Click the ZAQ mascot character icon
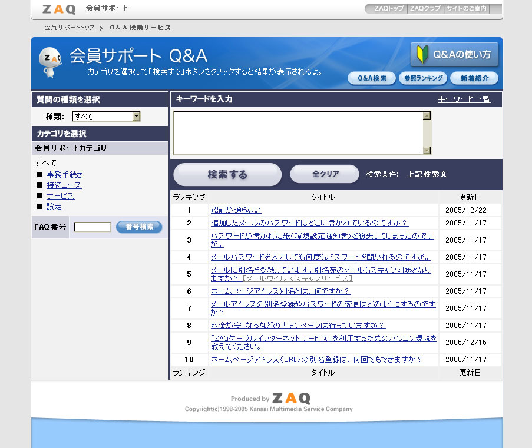This screenshot has height=448, width=532. pyautogui.click(x=51, y=61)
